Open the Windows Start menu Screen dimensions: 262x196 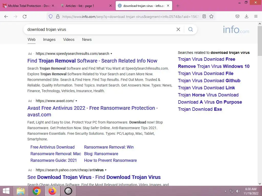point(6,191)
